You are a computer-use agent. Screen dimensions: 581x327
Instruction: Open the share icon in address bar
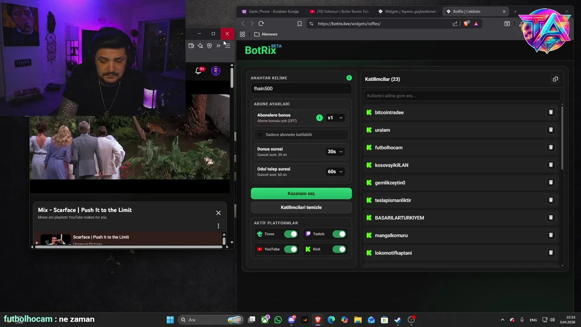click(455, 24)
